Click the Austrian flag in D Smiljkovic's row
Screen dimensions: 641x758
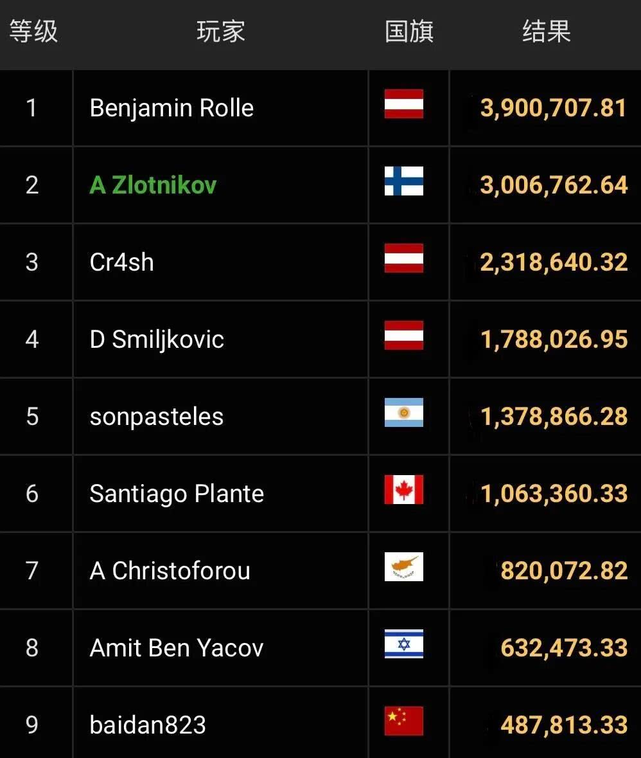[x=403, y=336]
